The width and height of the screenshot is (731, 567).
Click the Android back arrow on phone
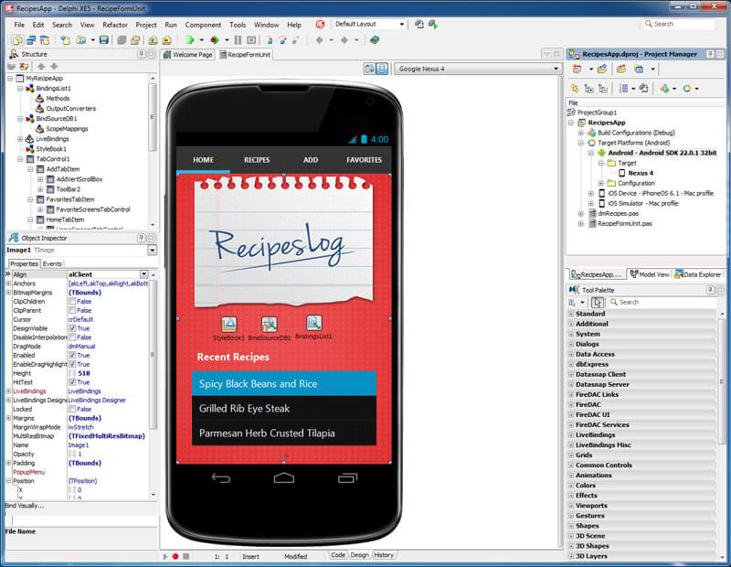(221, 478)
